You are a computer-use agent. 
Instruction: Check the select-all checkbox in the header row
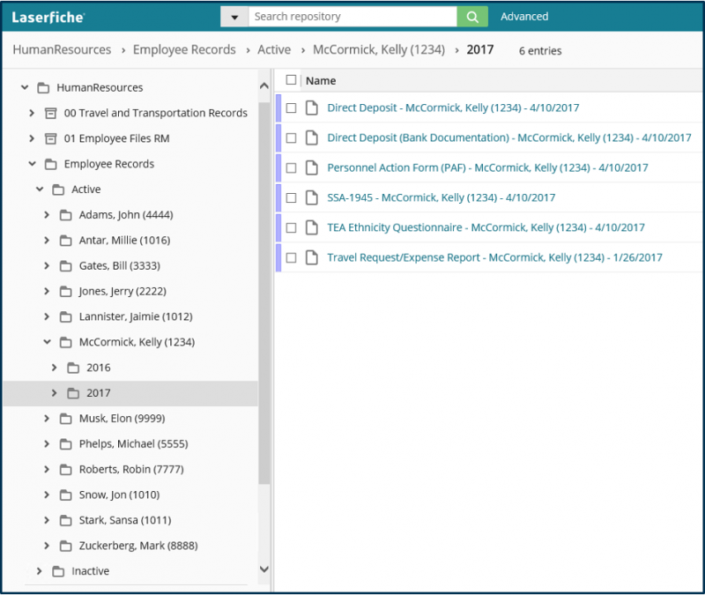pos(290,79)
